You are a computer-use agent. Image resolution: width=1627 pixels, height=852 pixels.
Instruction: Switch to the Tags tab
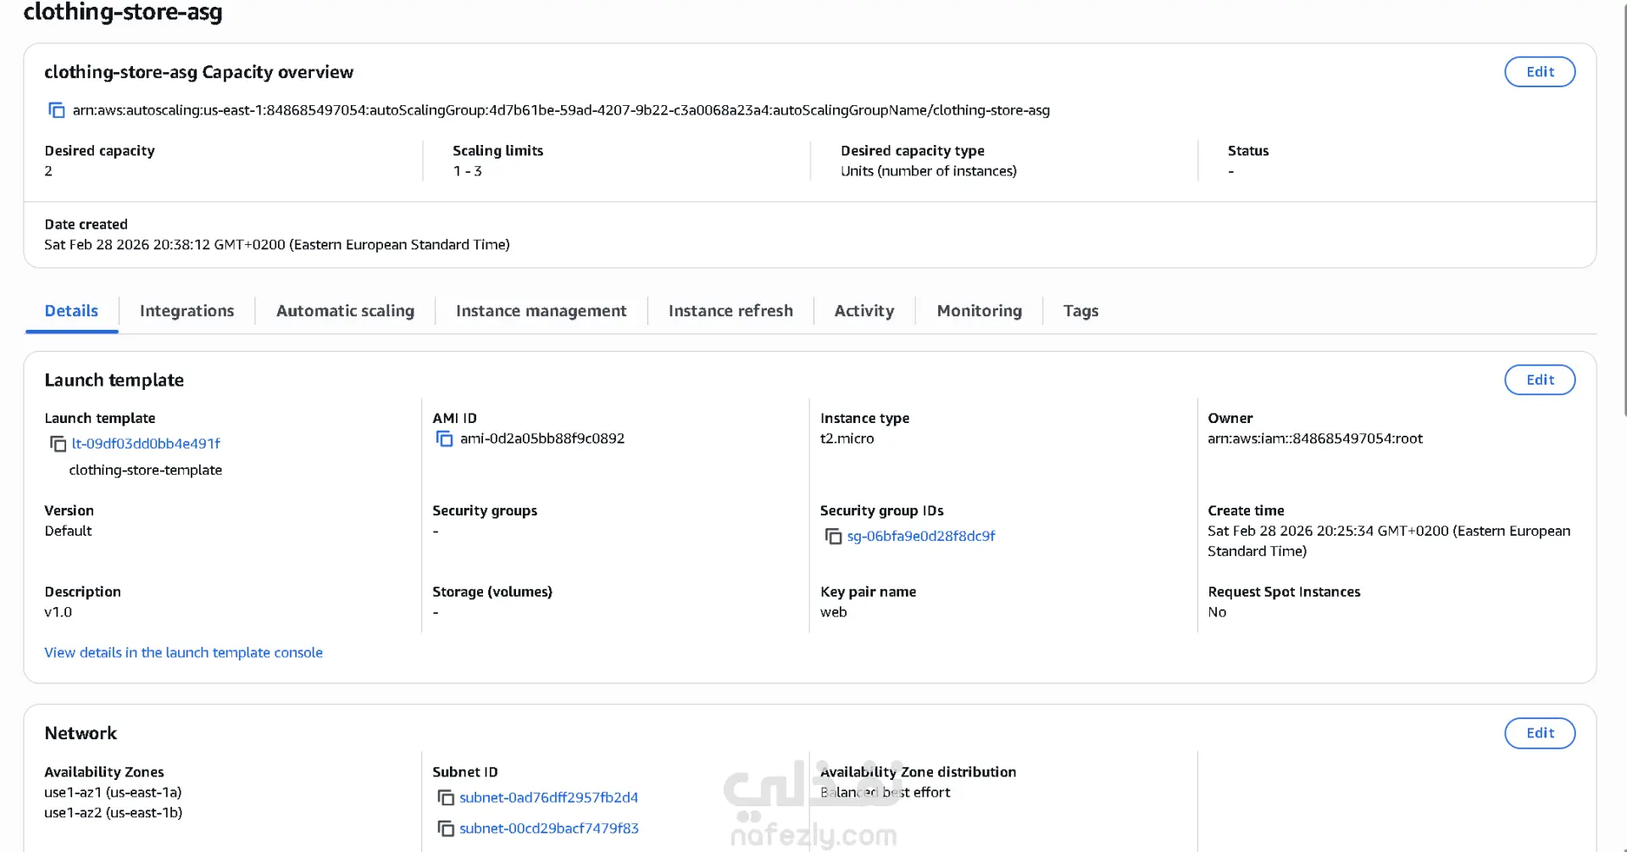pyautogui.click(x=1080, y=311)
